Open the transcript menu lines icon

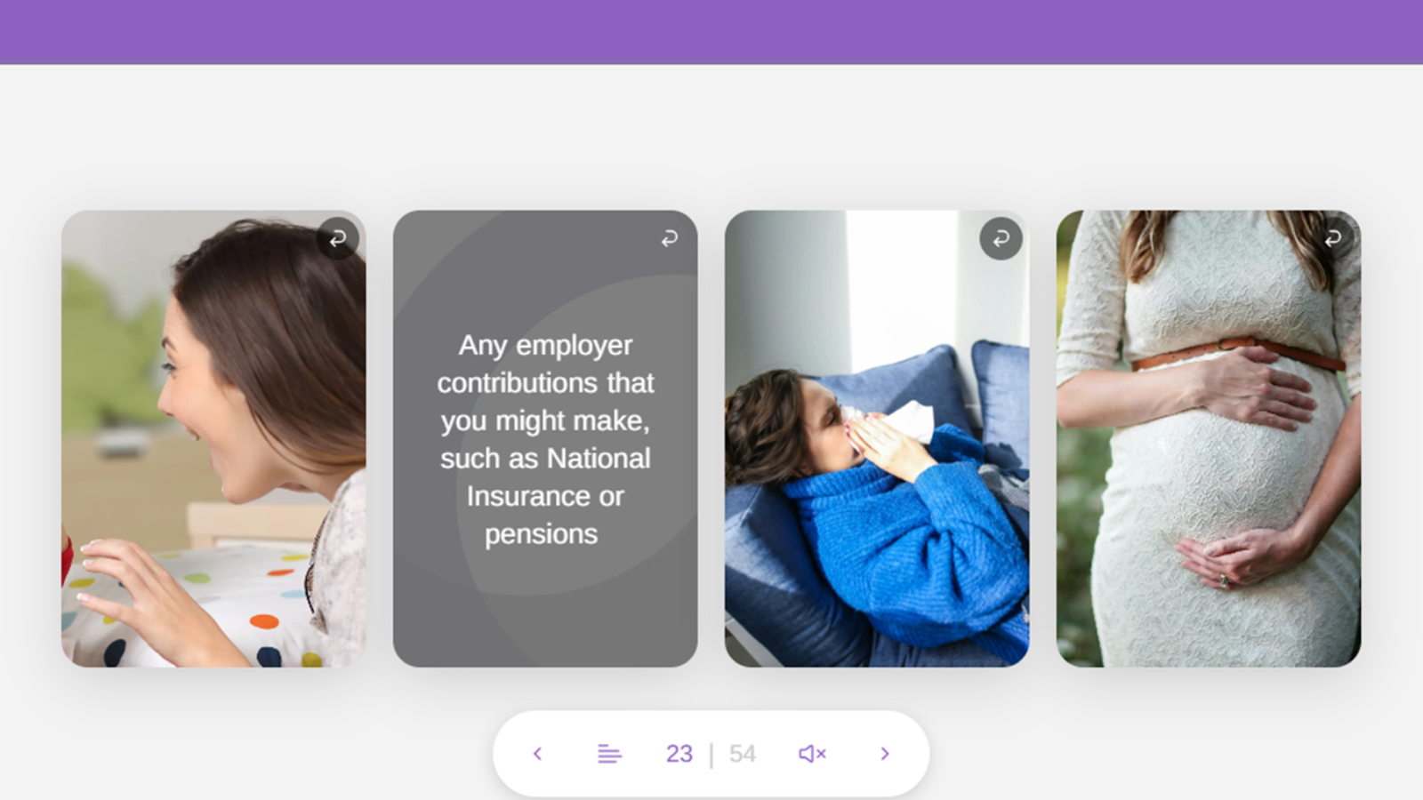point(609,754)
